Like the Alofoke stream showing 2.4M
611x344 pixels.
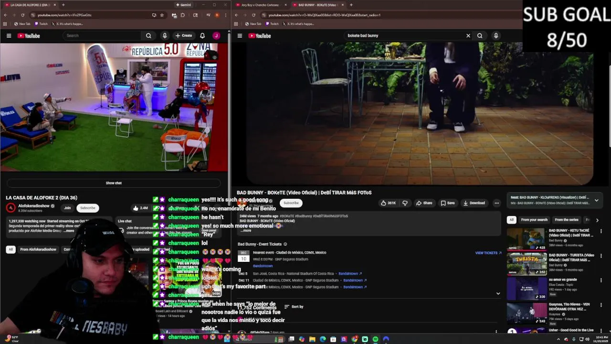(x=140, y=208)
